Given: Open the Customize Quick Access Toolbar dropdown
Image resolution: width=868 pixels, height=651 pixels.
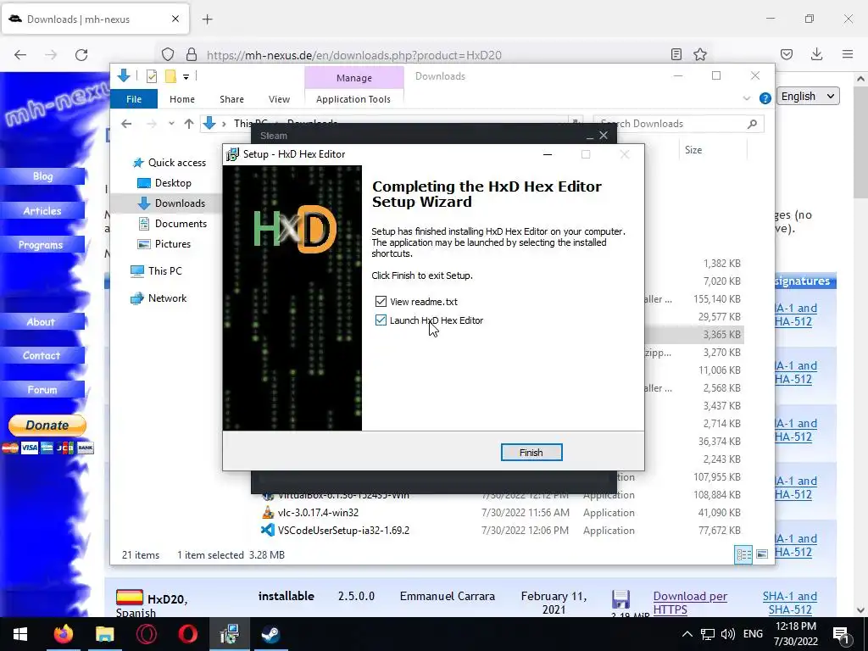Looking at the screenshot, I should point(186,76).
